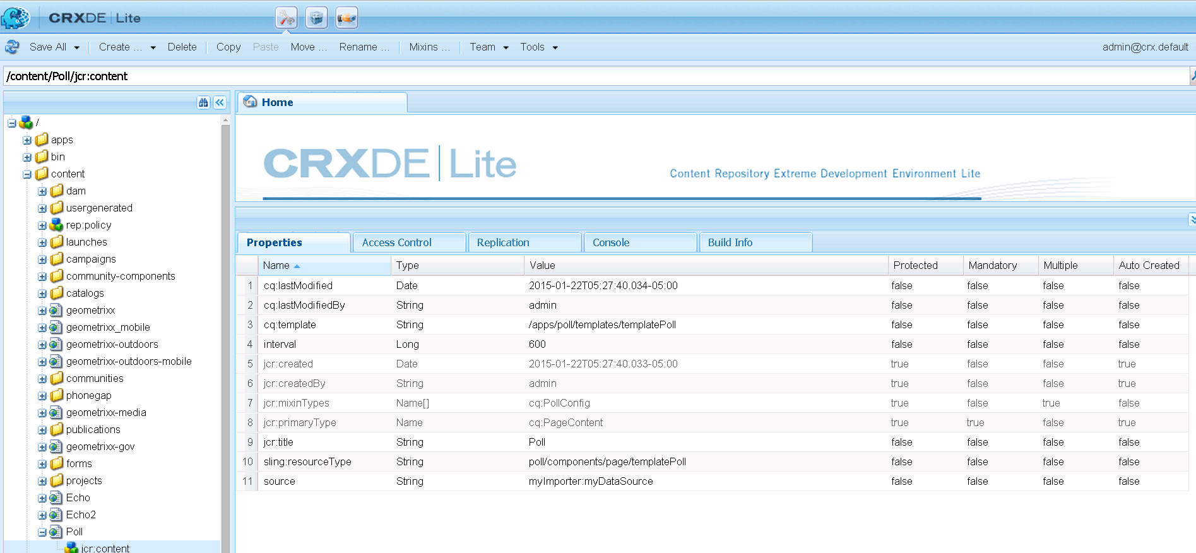Sort by the Name column header

(324, 265)
